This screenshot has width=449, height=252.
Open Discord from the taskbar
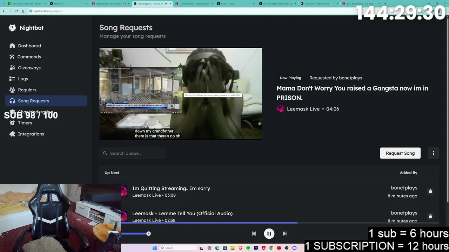point(294,248)
